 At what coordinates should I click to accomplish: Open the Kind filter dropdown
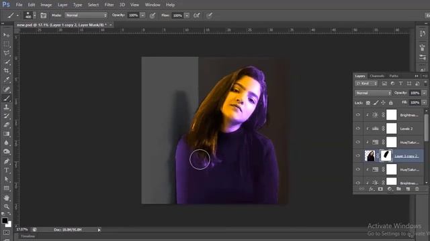pyautogui.click(x=366, y=83)
